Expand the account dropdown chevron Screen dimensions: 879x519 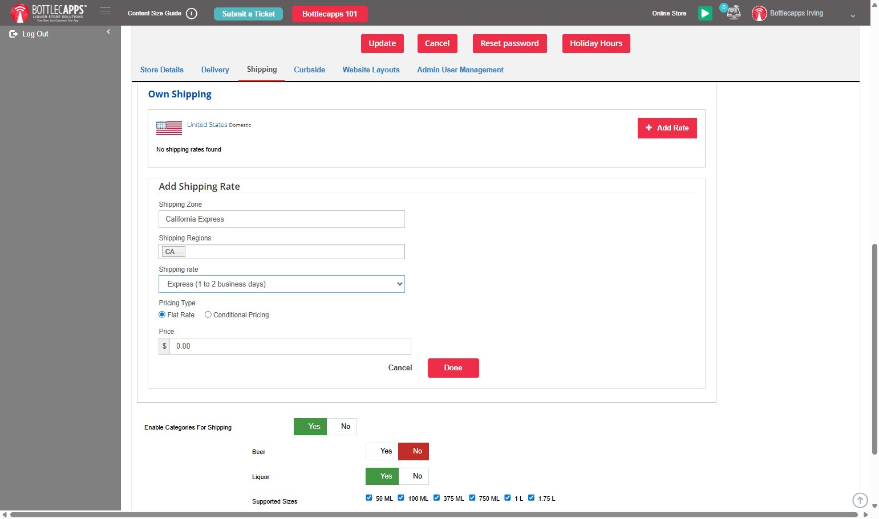853,16
